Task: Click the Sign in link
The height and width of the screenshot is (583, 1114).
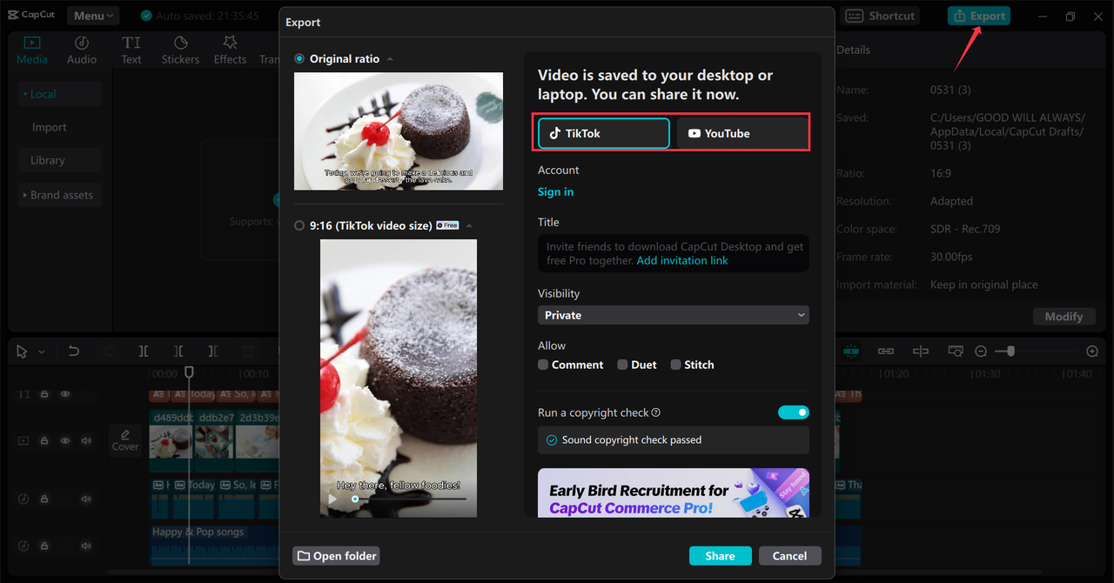Action: pos(555,191)
